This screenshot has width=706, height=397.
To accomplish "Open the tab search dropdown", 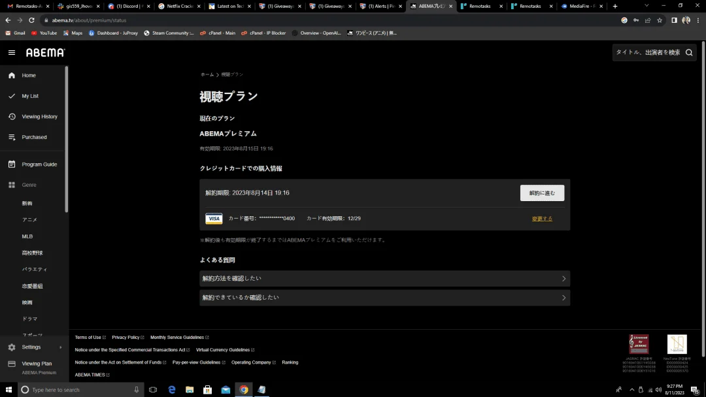I will pos(647,6).
